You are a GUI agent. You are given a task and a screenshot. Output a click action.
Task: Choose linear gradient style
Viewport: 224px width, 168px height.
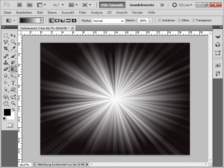[52, 20]
